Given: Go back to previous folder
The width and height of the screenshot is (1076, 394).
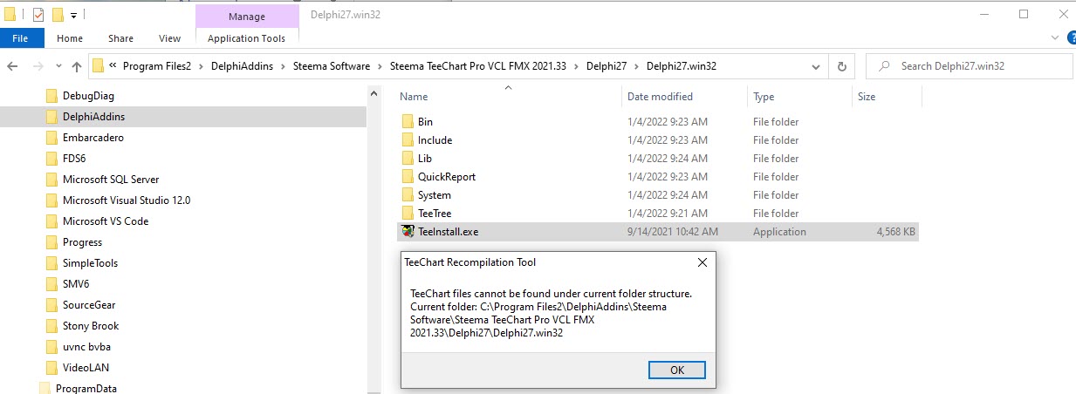Looking at the screenshot, I should pyautogui.click(x=14, y=66).
